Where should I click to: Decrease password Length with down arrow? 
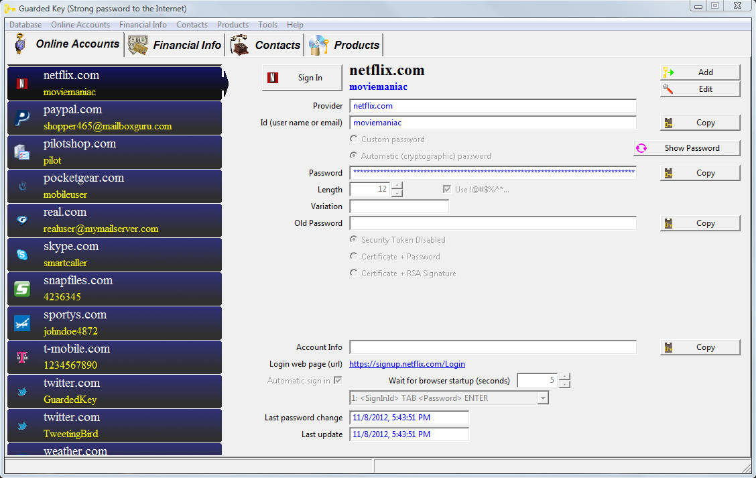(397, 193)
